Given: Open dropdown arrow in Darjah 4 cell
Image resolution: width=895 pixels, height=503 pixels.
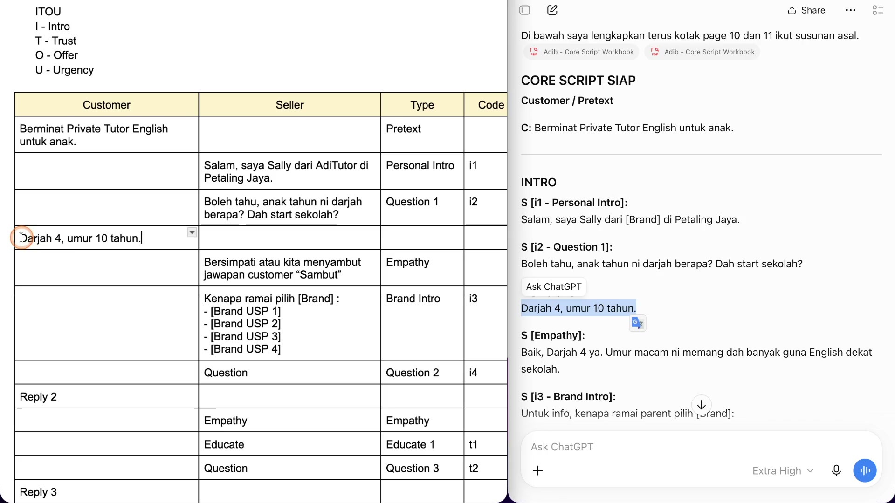Looking at the screenshot, I should point(192,232).
